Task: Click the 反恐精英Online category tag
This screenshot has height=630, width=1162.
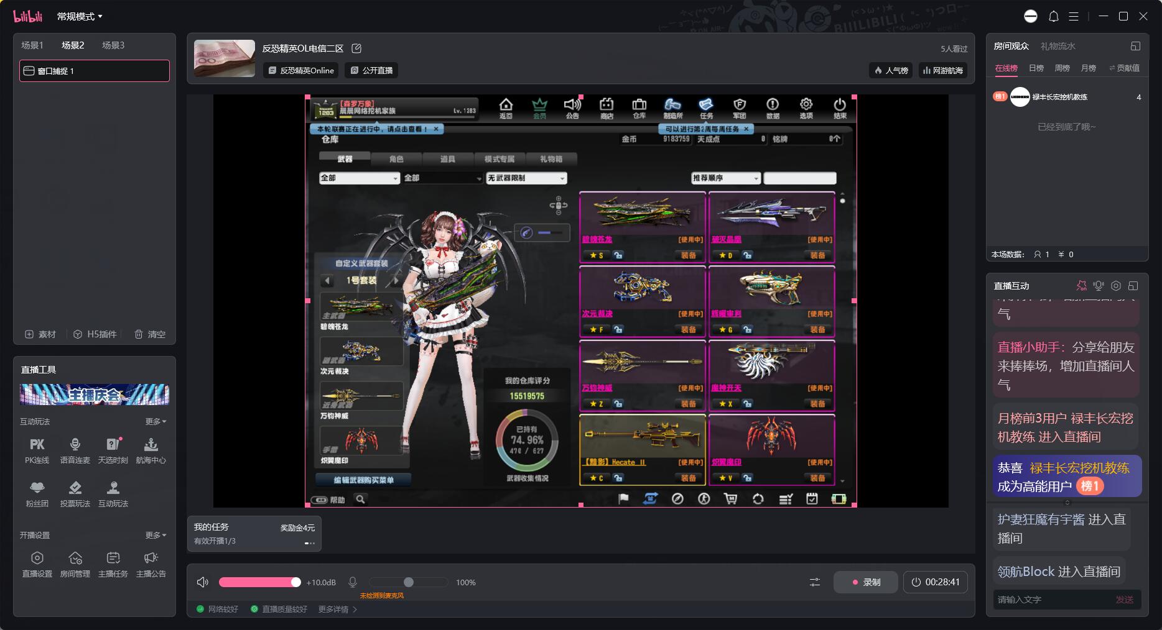Action: (300, 71)
